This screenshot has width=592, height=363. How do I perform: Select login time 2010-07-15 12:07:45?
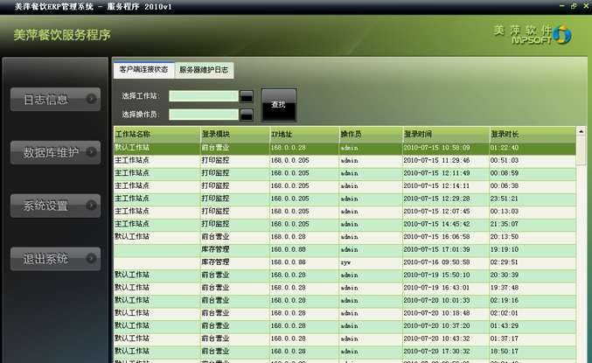pos(436,212)
